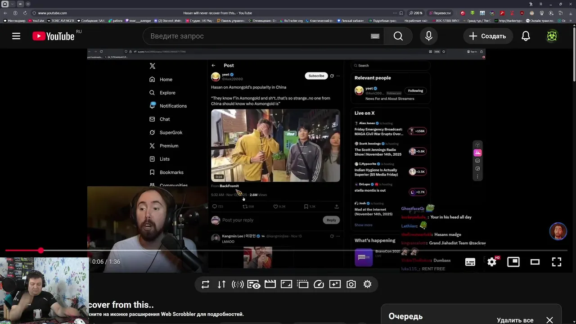The width and height of the screenshot is (576, 324).
Task: Click the www.youtube.com address bar
Action: click(x=53, y=13)
